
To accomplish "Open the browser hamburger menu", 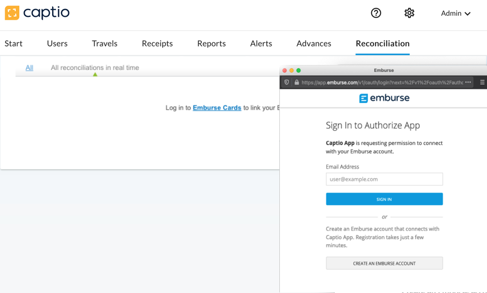I will coord(482,82).
